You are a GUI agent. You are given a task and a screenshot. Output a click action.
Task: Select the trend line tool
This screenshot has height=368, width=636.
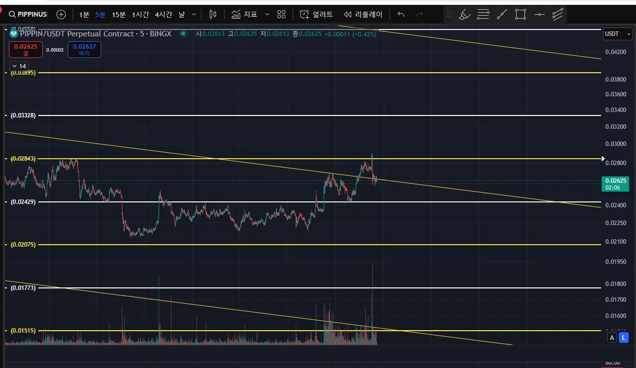(x=502, y=14)
